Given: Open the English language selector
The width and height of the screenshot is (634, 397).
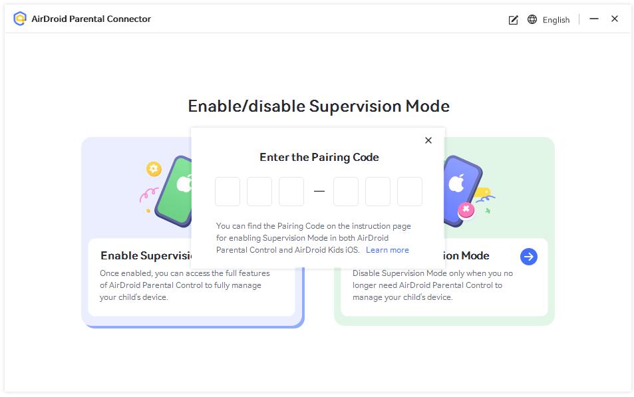Looking at the screenshot, I should coord(555,20).
